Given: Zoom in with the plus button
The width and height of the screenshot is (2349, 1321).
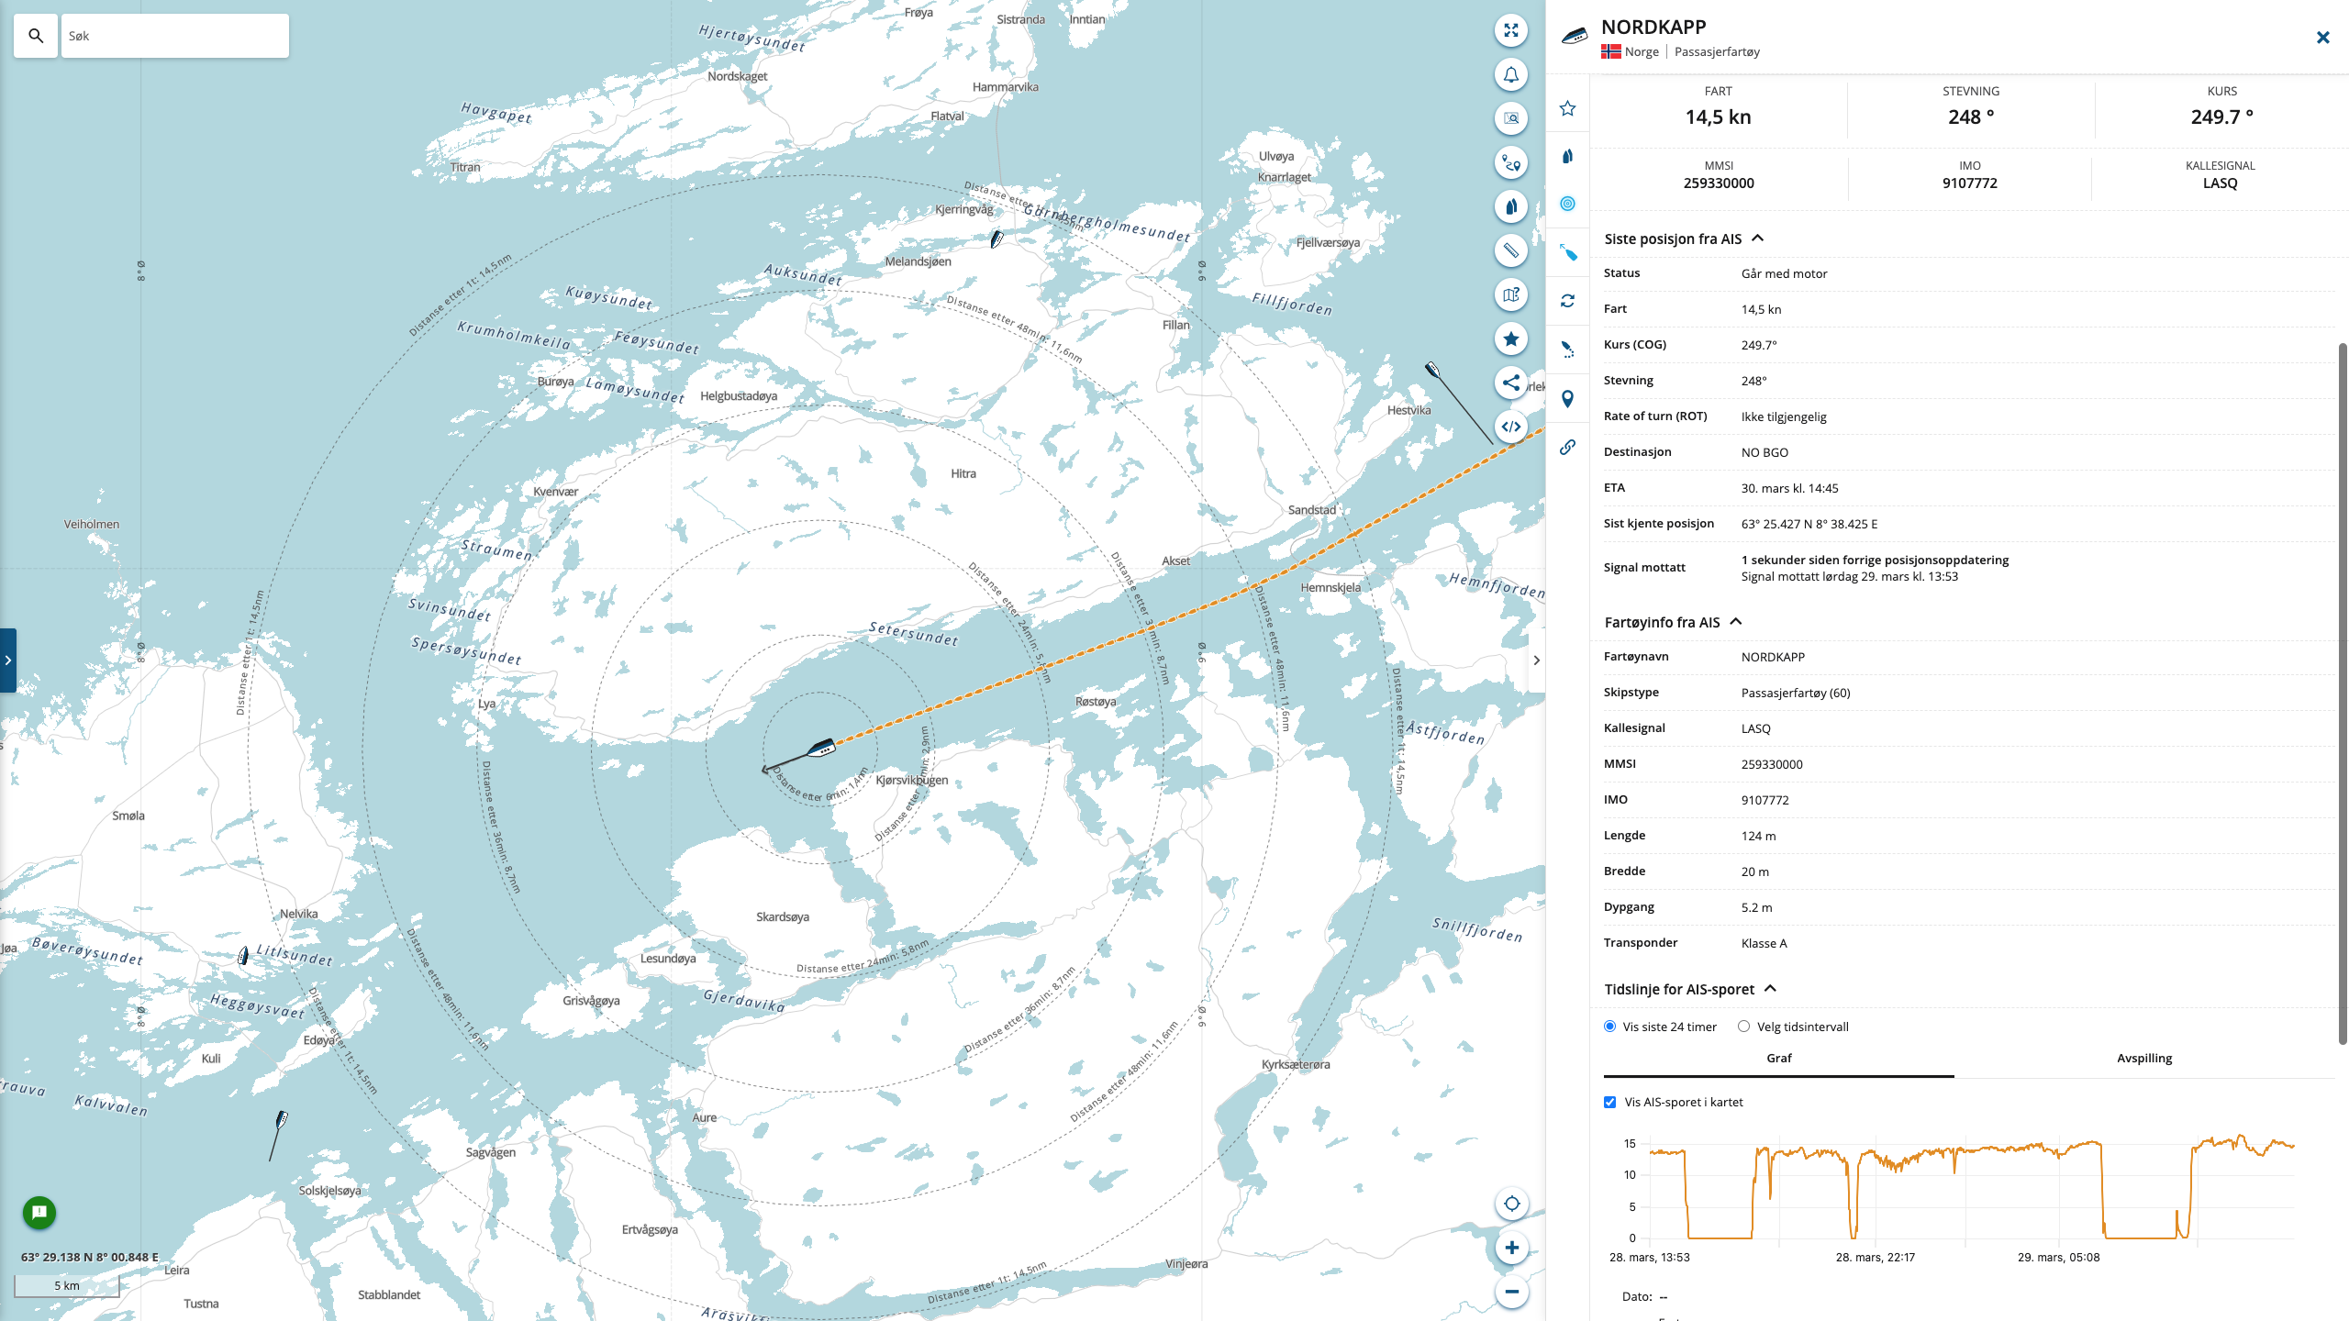Looking at the screenshot, I should tap(1510, 1248).
